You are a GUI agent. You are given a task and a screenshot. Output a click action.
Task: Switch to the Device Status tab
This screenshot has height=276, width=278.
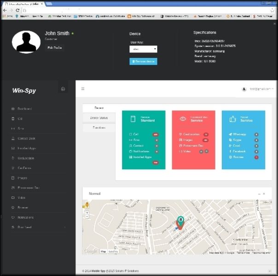[99, 118]
